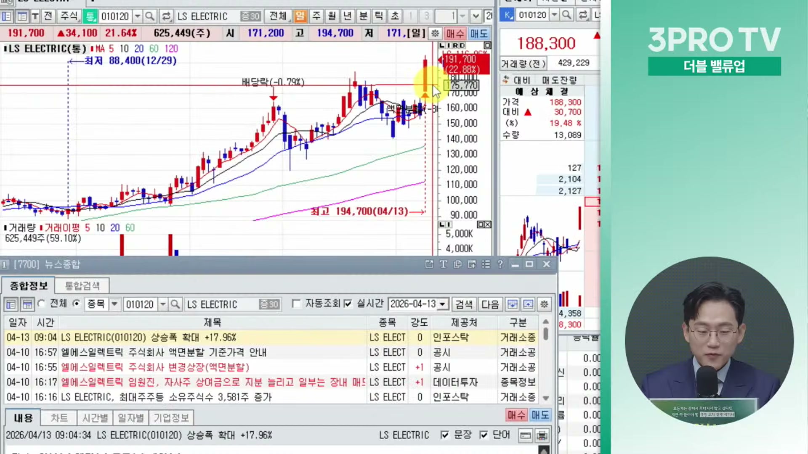Enable the 자동조회 checkbox
This screenshot has height=454, width=808.
[x=297, y=304]
